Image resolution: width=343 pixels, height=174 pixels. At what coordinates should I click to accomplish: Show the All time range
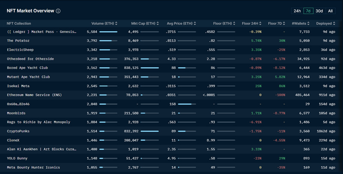coord(331,11)
